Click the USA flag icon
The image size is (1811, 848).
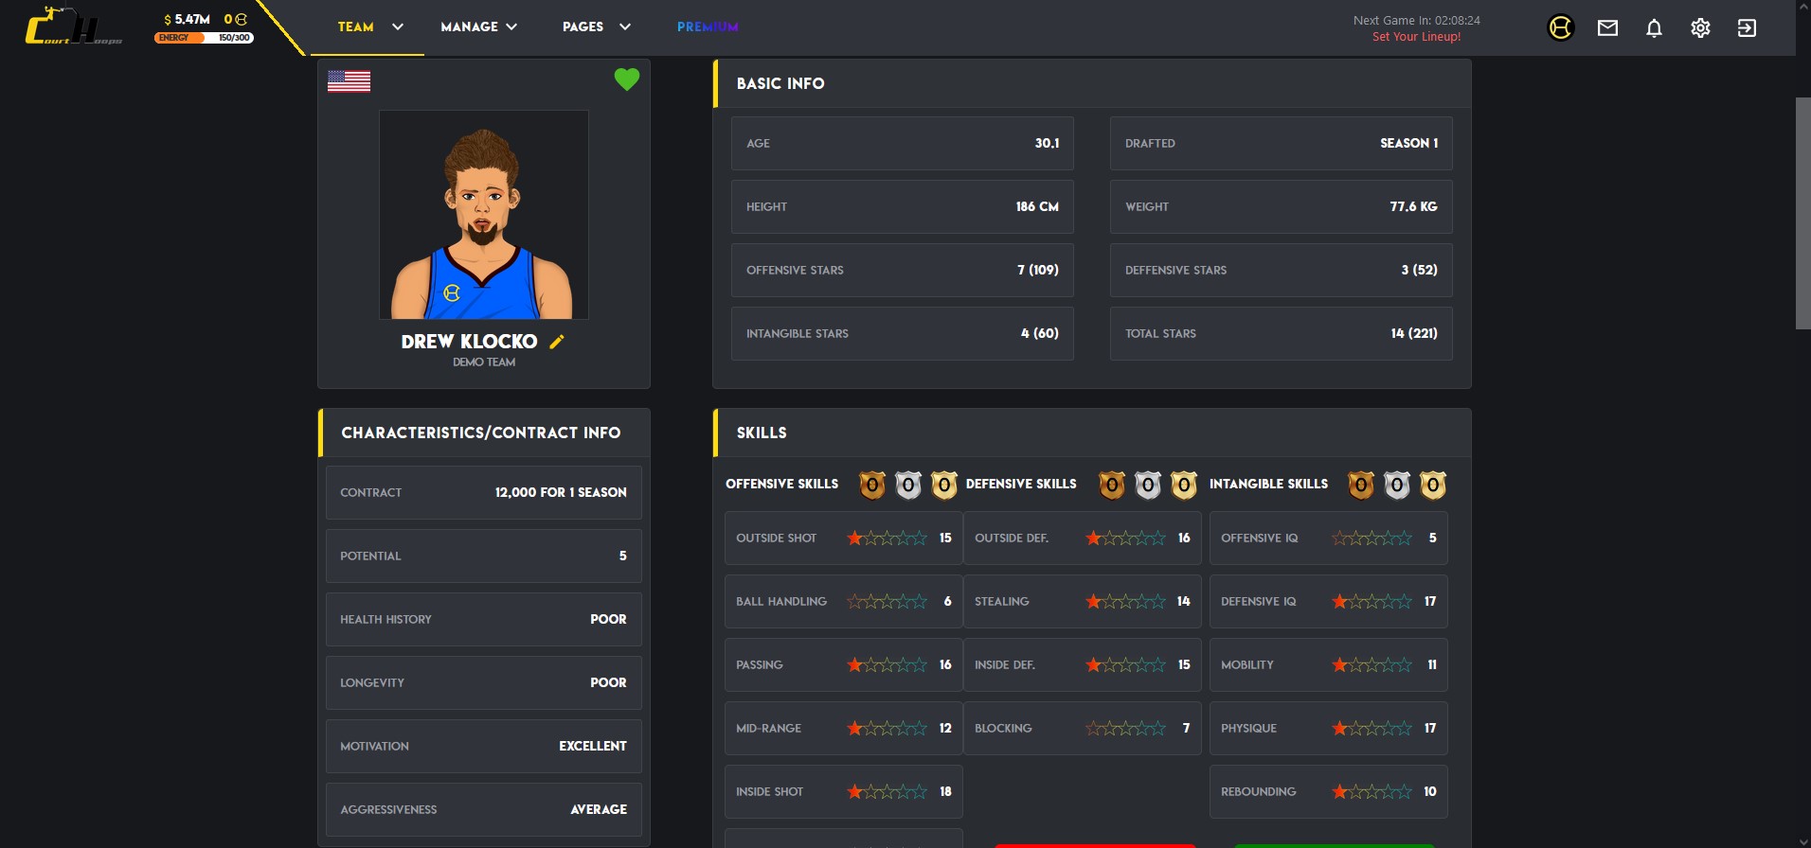(349, 81)
